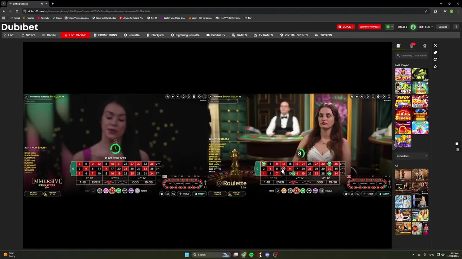
Task: Toggle video camera icon in Roulette Live window
Action: pyautogui.click(x=357, y=96)
